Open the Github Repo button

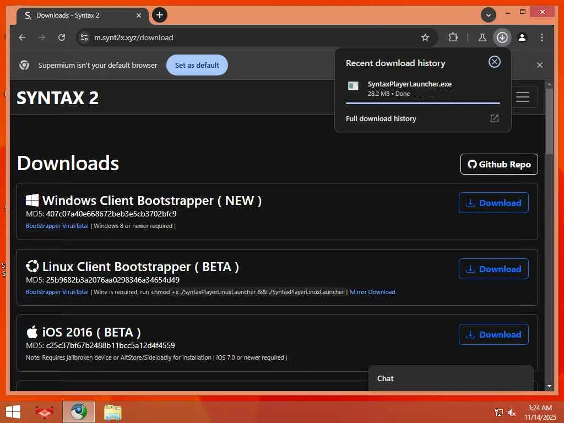point(499,164)
